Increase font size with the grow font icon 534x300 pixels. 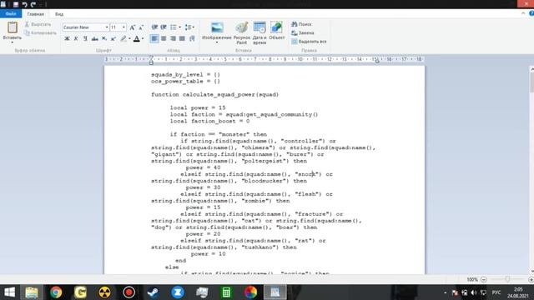pos(132,27)
